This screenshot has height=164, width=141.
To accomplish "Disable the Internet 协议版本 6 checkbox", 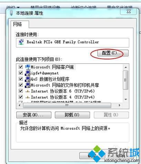I will [x=21, y=91].
